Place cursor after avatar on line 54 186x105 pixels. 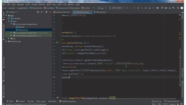(70, 77)
